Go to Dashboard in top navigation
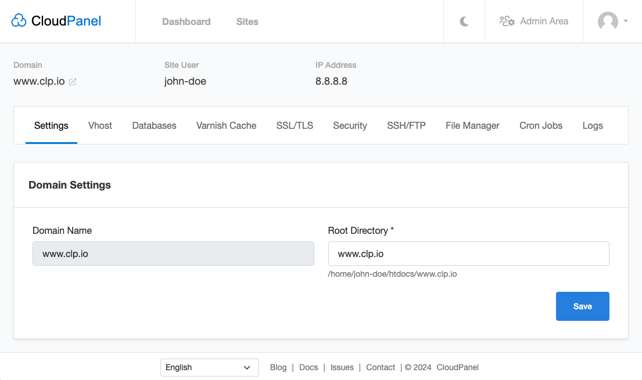This screenshot has width=642, height=380. click(x=186, y=21)
